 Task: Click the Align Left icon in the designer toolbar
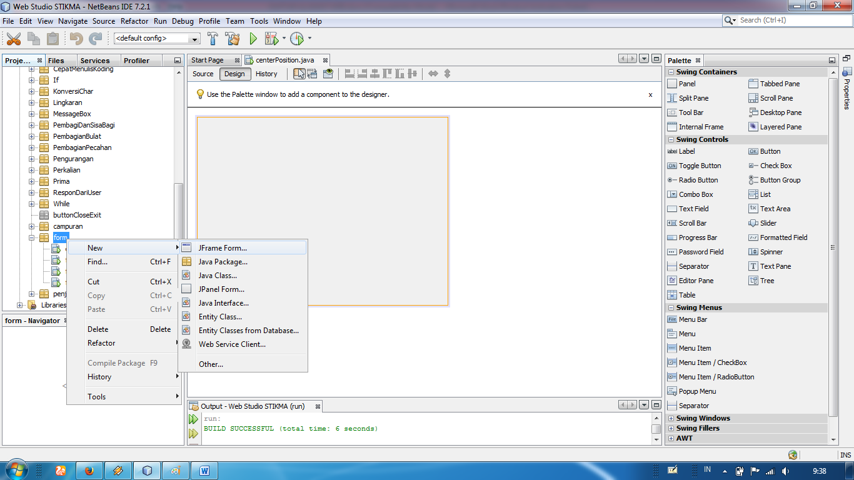click(x=348, y=74)
